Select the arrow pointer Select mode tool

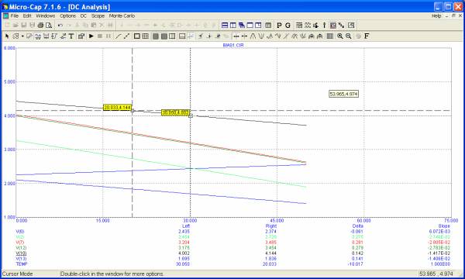(x=7, y=36)
